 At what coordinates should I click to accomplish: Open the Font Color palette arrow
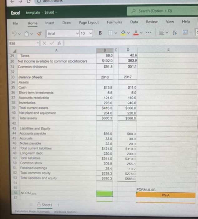click(x=141, y=33)
